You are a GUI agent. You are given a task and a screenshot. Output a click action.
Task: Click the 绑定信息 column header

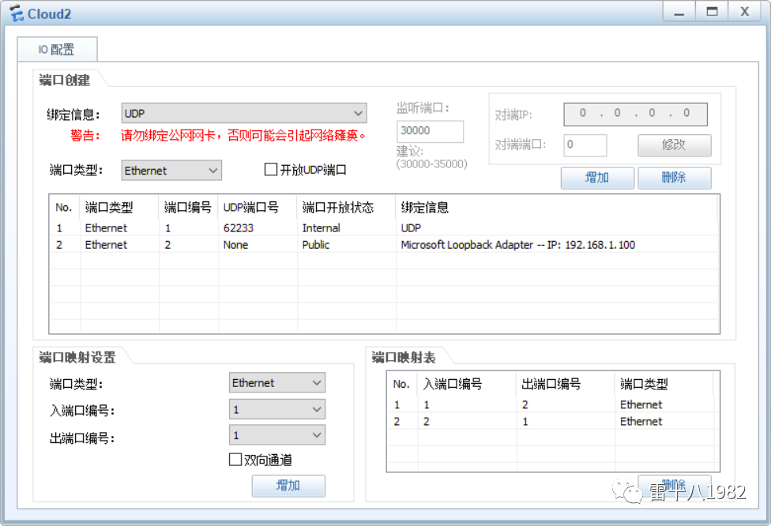pos(557,208)
